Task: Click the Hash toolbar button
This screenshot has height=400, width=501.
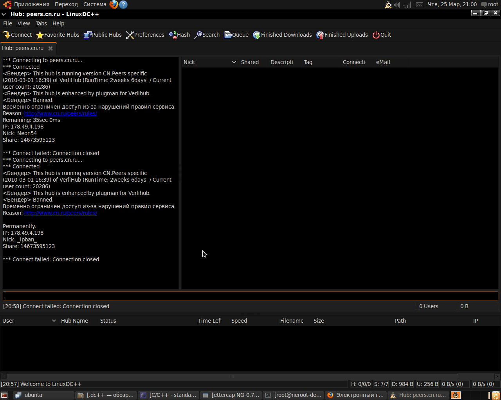Action: click(x=179, y=35)
